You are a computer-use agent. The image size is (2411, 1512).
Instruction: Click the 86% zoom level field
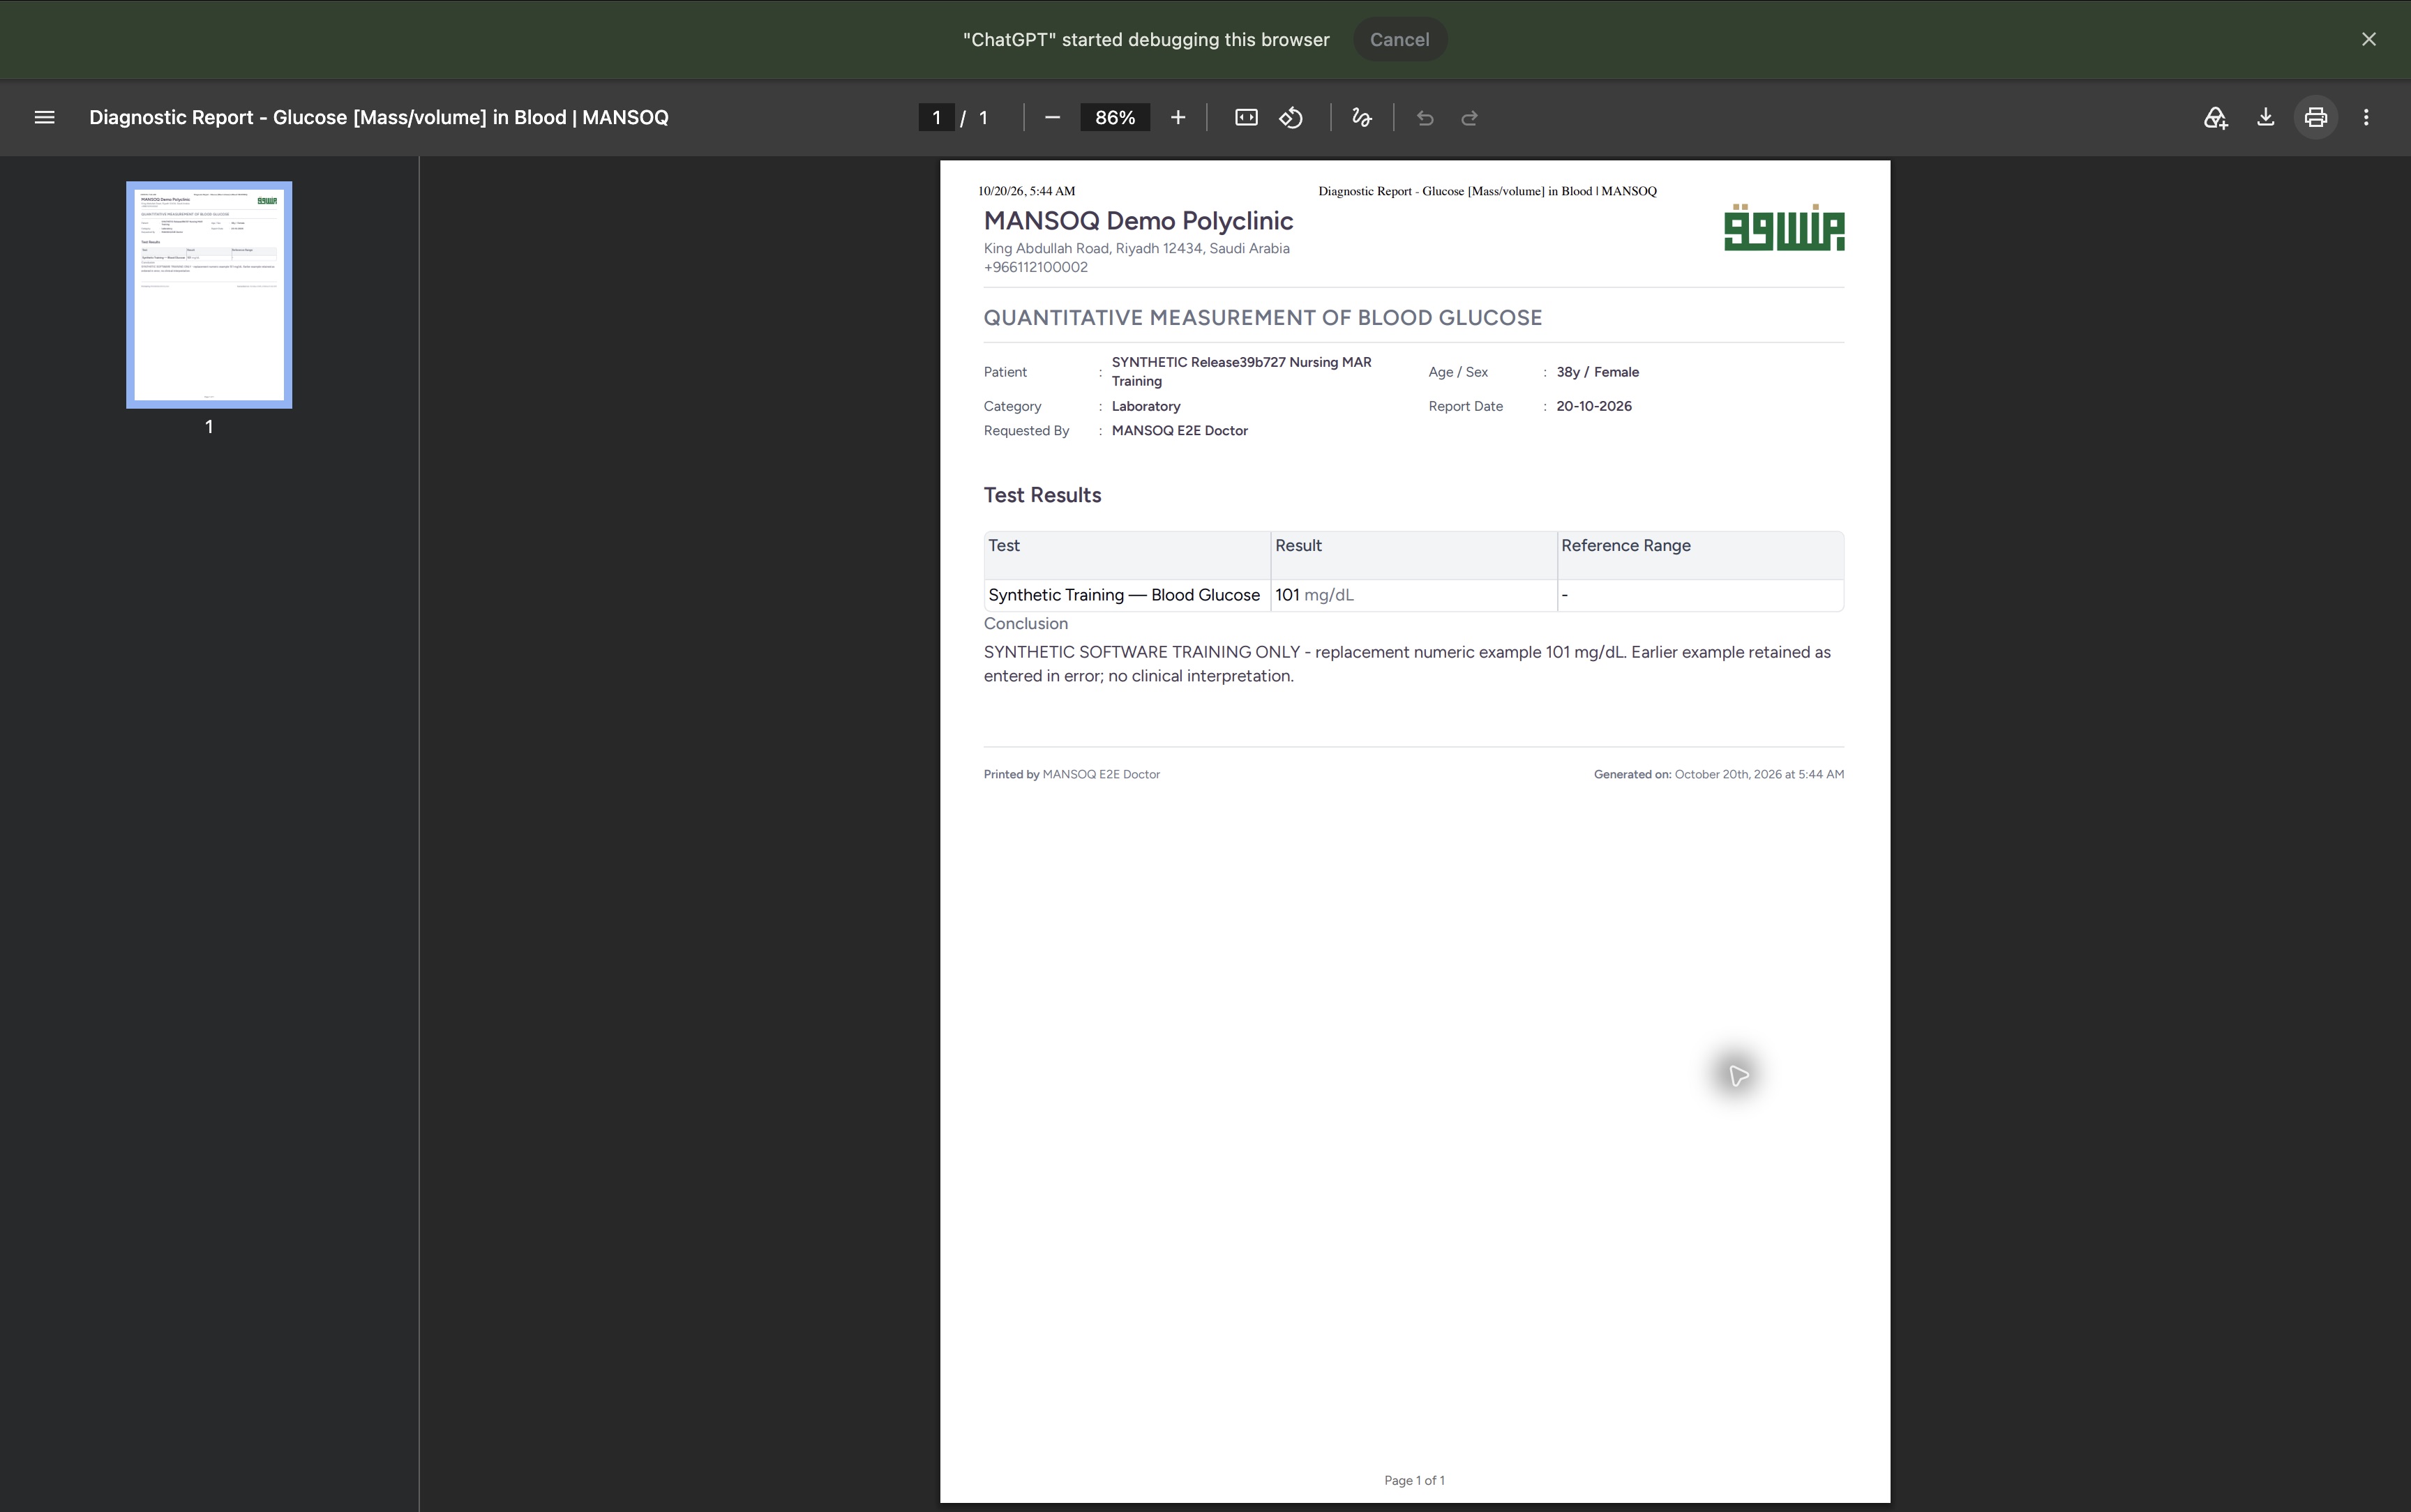click(1115, 118)
